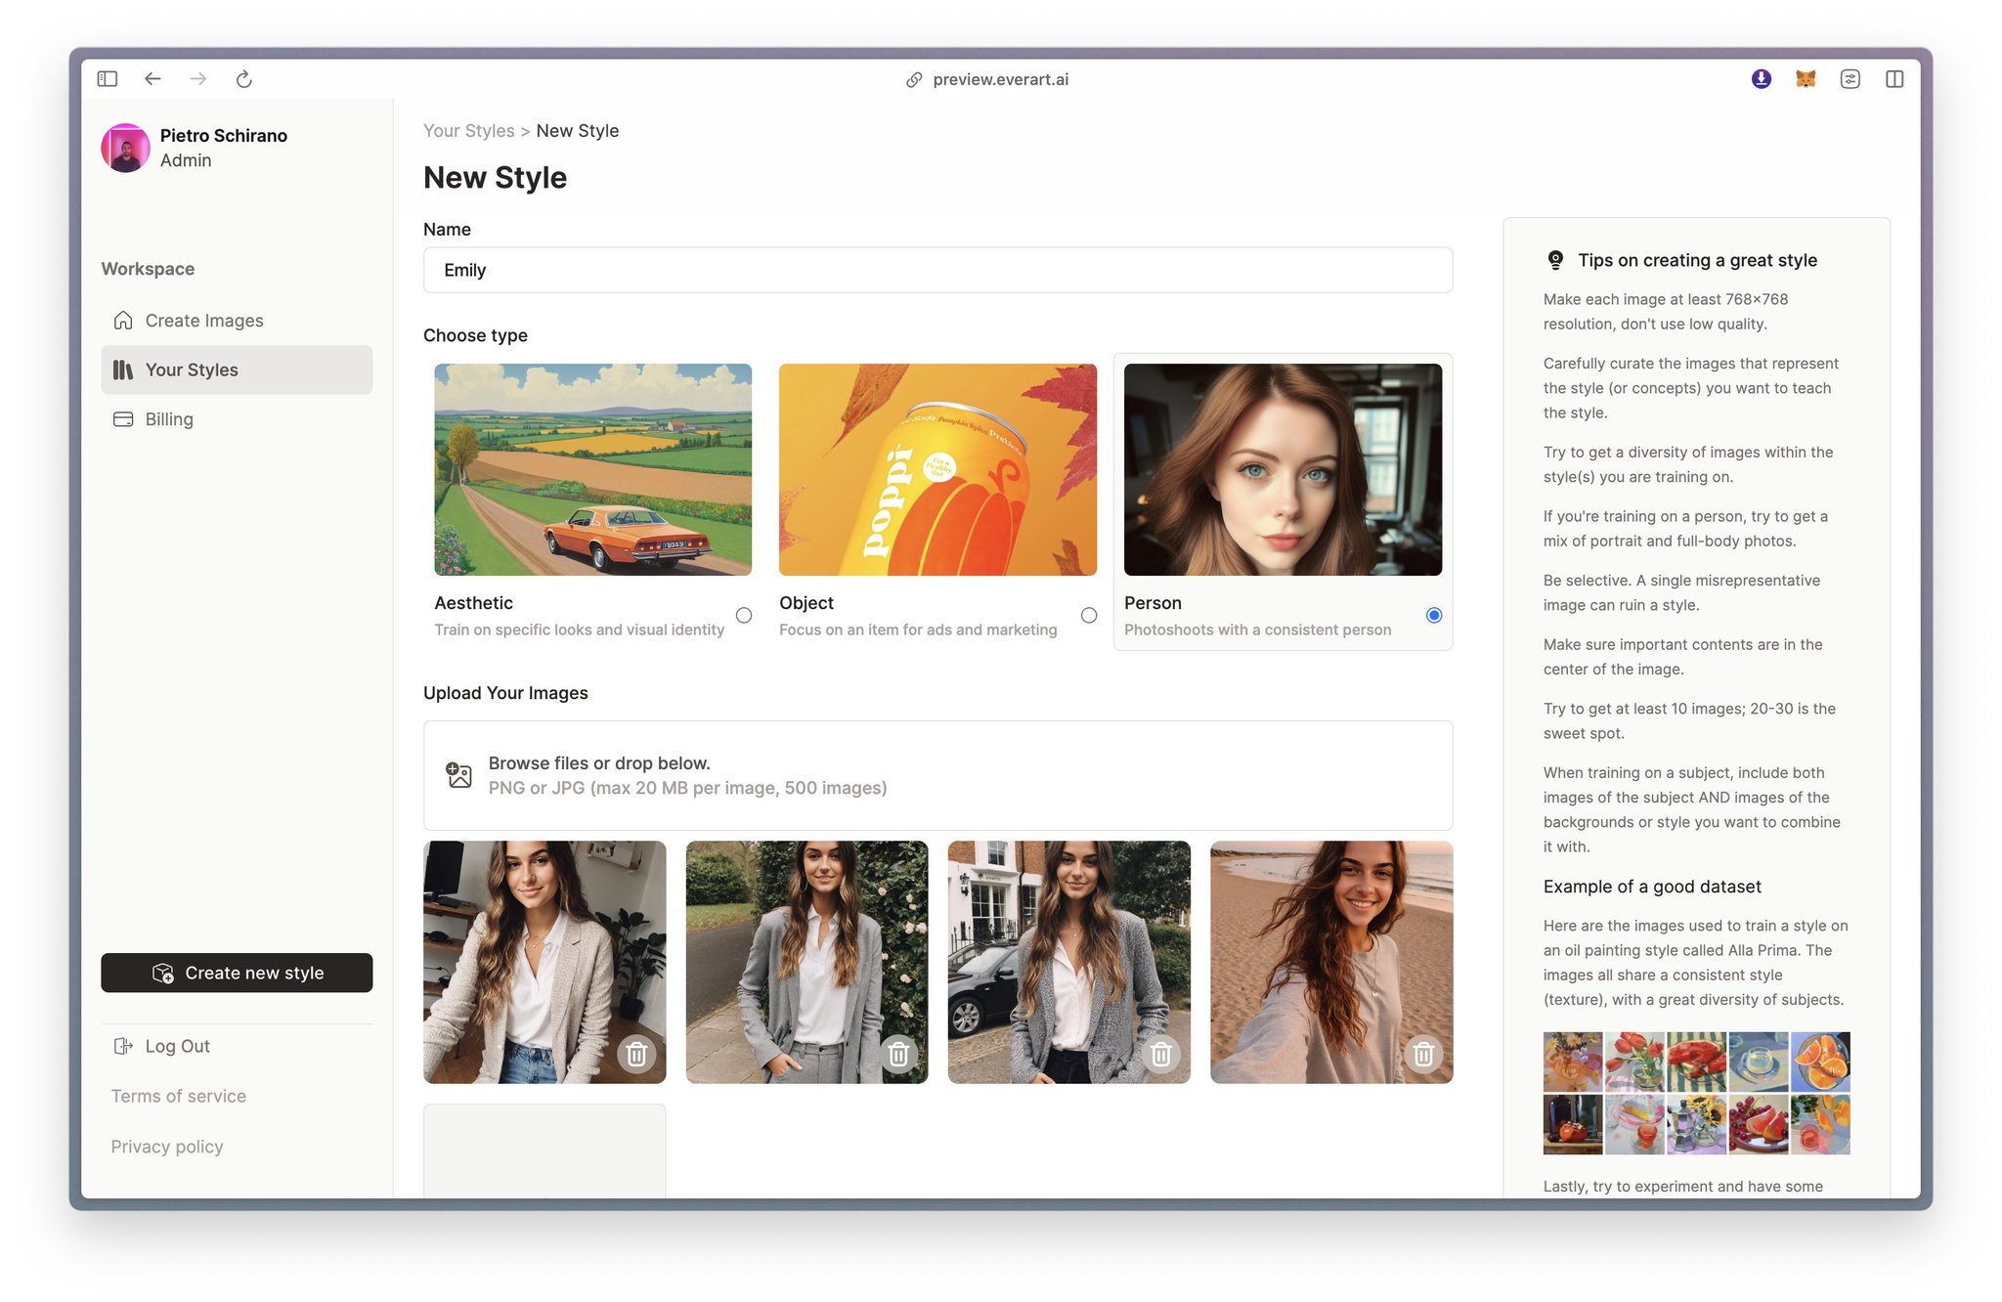This screenshot has height=1302, width=2002.
Task: Click the card icon beside Billing
Action: (x=123, y=419)
